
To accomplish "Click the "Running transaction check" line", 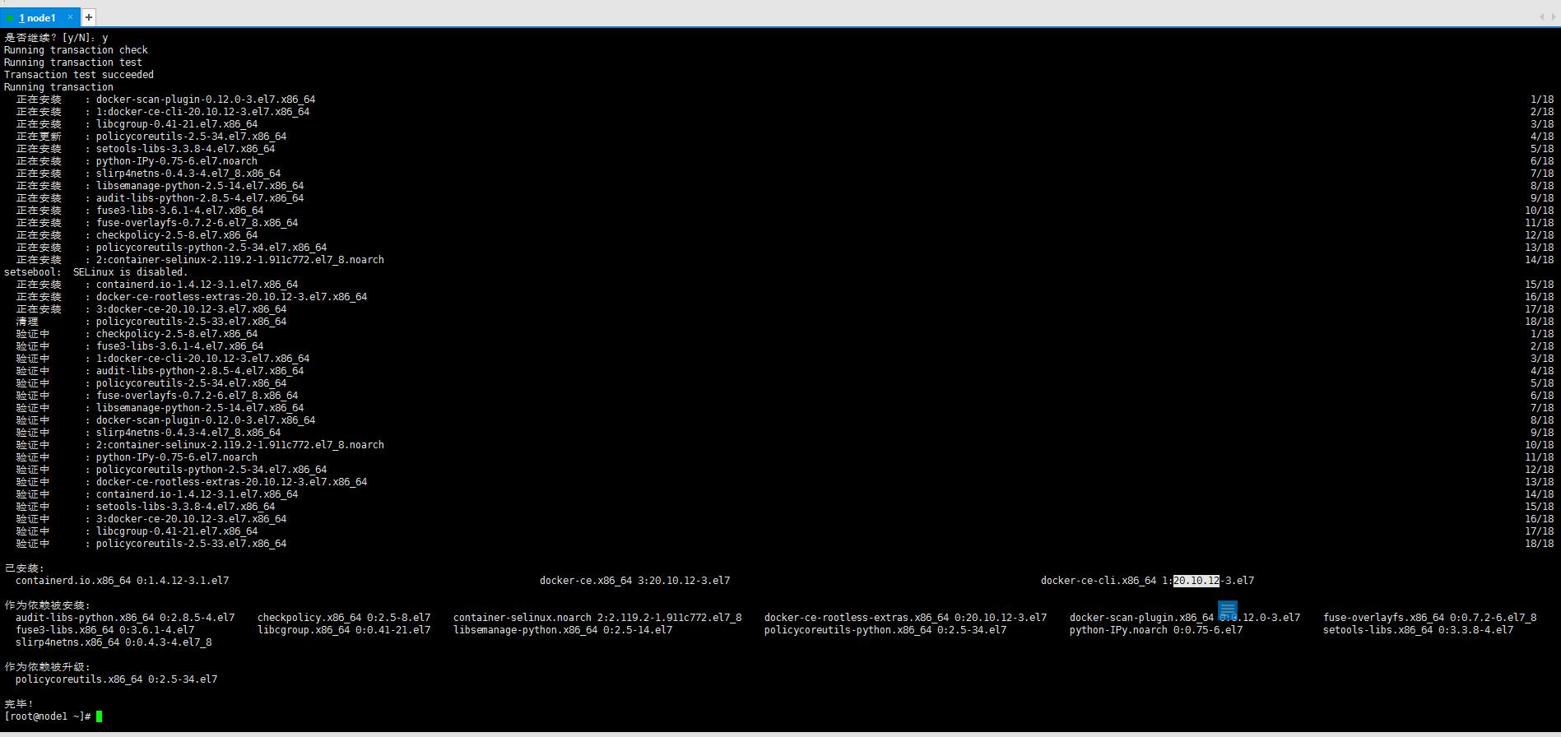I will click(x=76, y=50).
